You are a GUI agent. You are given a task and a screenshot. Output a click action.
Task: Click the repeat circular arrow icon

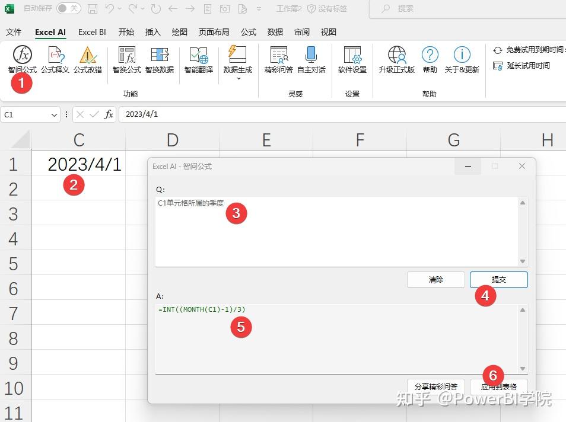[155, 8]
